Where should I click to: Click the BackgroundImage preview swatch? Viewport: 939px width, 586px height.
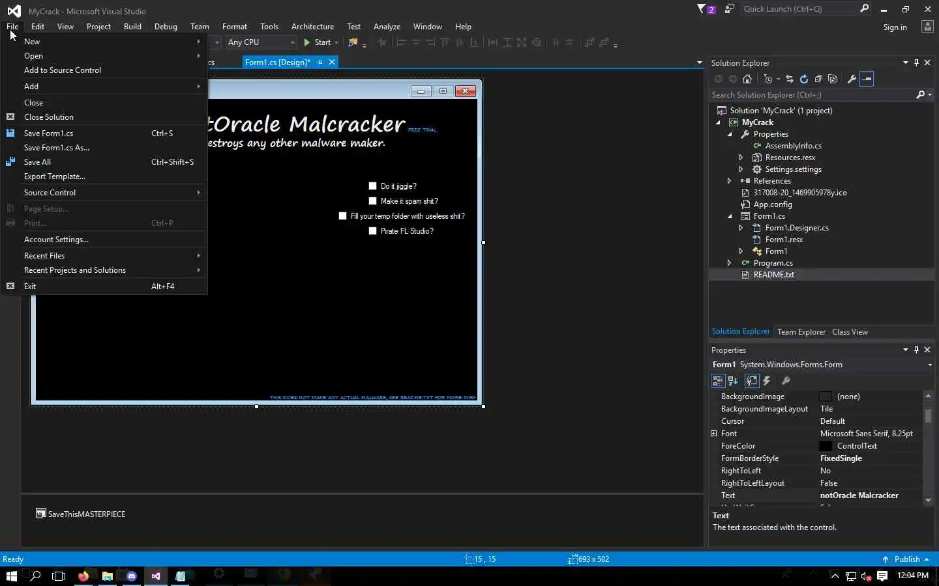tap(826, 397)
